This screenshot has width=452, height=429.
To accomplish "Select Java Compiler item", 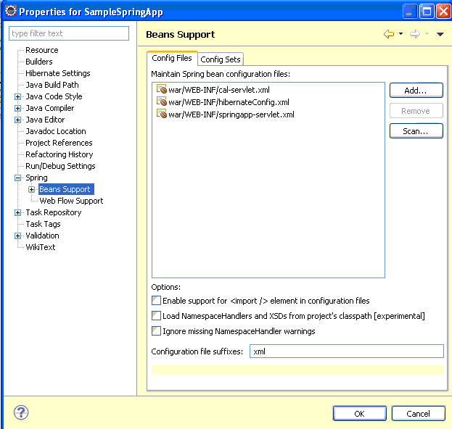I will pos(49,108).
